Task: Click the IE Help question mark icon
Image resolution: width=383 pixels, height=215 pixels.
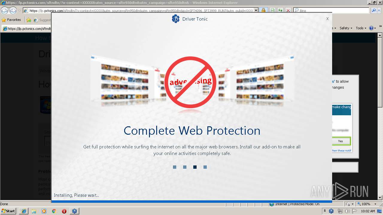Action: [x=371, y=28]
